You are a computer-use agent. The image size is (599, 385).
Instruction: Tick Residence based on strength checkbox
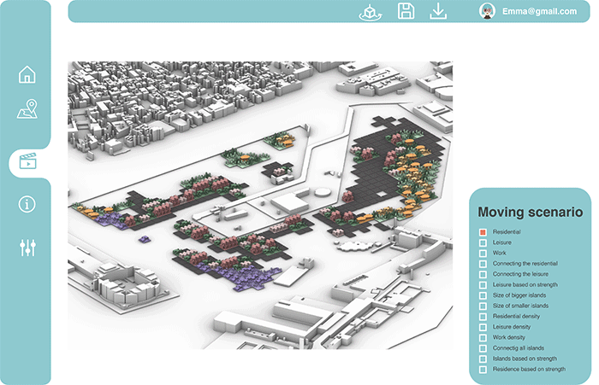pyautogui.click(x=483, y=370)
